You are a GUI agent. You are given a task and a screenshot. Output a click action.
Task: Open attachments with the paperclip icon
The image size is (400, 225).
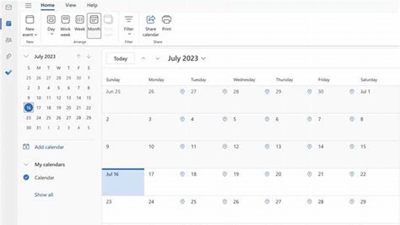pyautogui.click(x=8, y=56)
